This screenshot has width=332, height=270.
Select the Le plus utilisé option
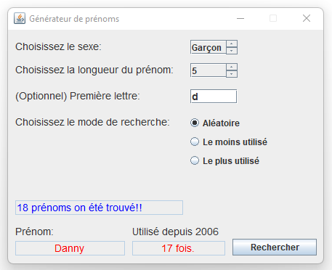pyautogui.click(x=224, y=161)
